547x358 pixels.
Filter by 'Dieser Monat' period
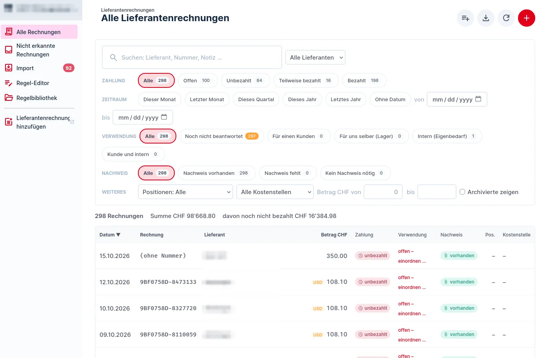159,99
